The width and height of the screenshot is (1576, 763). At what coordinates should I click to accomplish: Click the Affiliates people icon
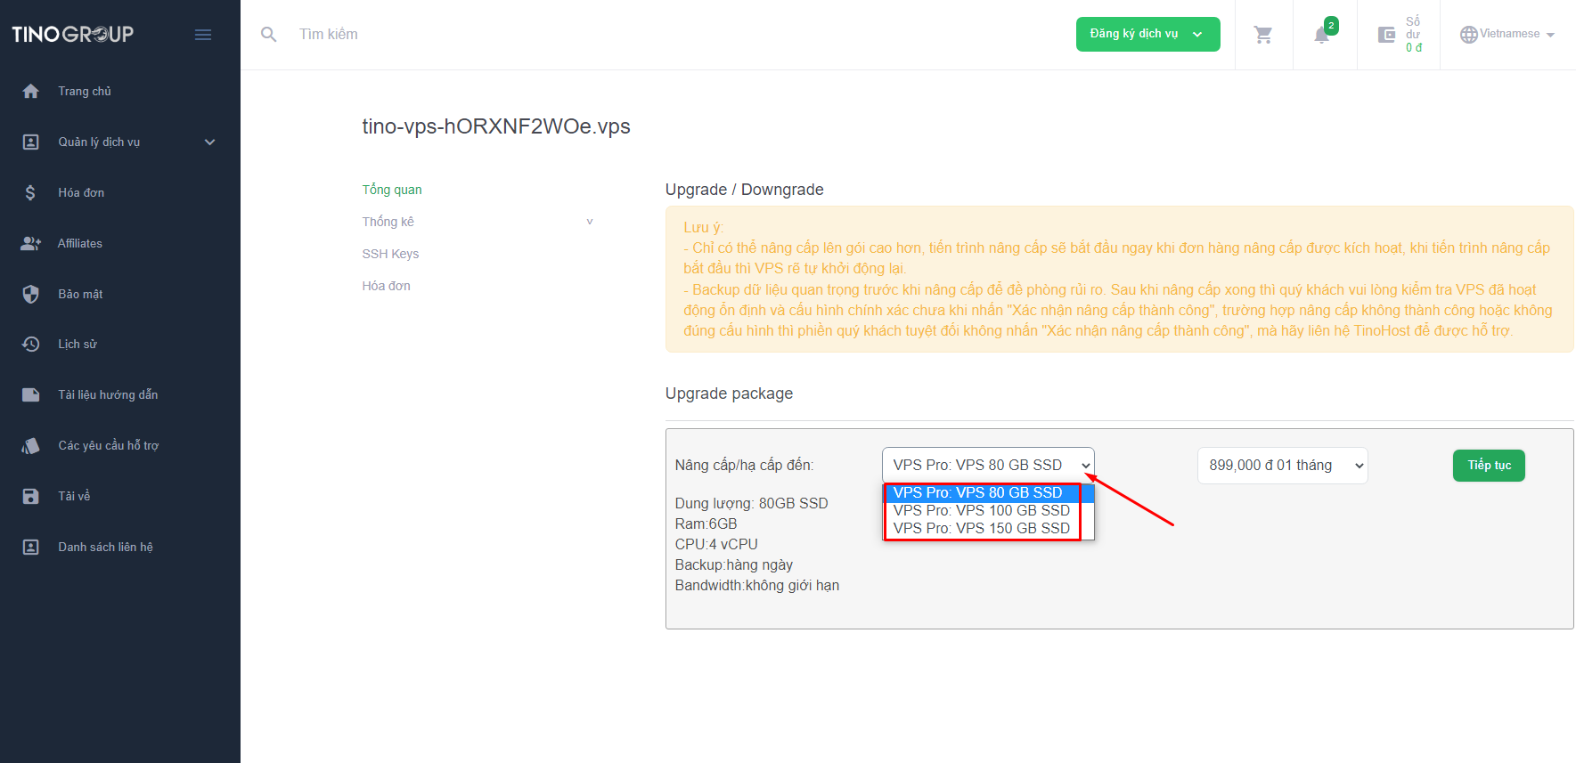pyautogui.click(x=30, y=243)
